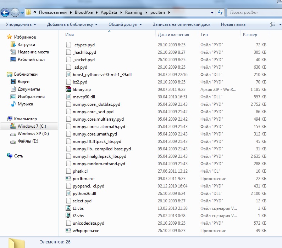Open the recent locations dropdown arrow
Screen dimensions: 282x248
pos(22,13)
